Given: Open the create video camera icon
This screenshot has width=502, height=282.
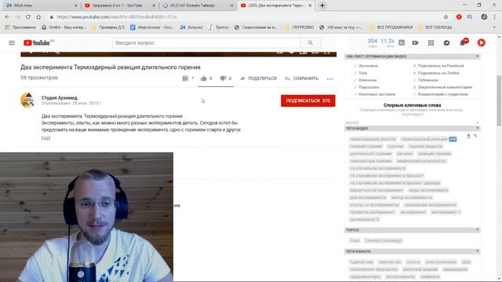Looking at the screenshot, I should pyautogui.click(x=415, y=43).
